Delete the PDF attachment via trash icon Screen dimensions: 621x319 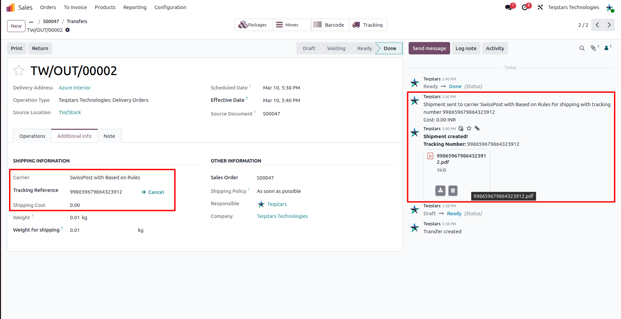[453, 190]
